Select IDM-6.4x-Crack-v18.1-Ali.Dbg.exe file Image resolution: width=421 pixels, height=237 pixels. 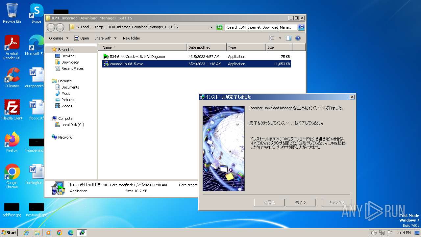click(197, 57)
